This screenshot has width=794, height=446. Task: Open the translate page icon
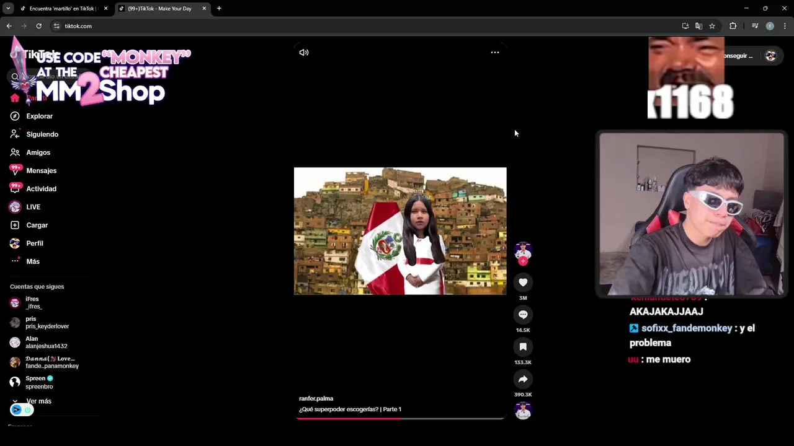tap(698, 26)
